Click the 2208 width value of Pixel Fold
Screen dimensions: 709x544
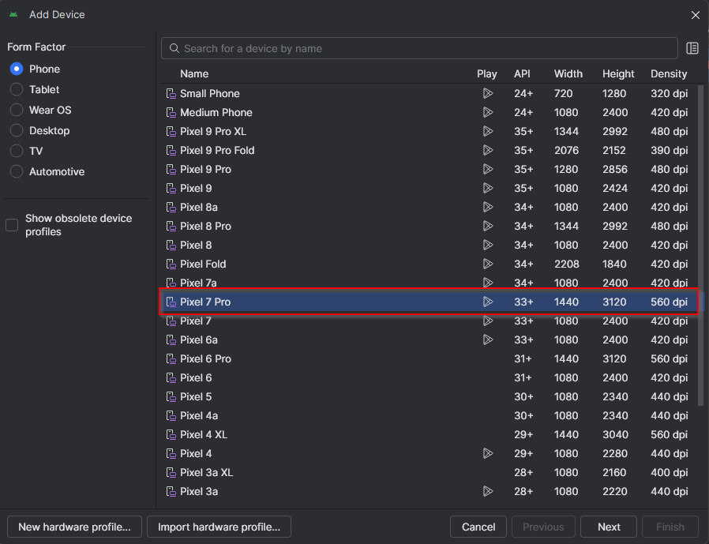567,264
